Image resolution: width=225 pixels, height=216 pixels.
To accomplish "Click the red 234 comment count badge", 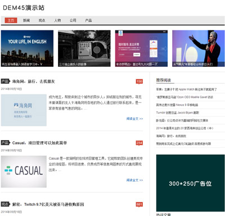I will pyautogui.click(x=139, y=143).
